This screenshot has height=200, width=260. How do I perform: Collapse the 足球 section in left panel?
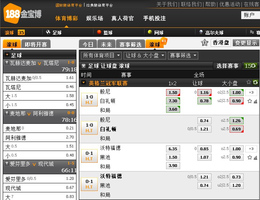coord(7,54)
